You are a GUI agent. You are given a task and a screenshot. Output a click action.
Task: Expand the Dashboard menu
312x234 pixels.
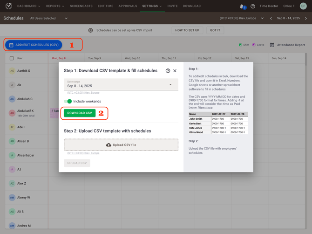[x=29, y=6]
